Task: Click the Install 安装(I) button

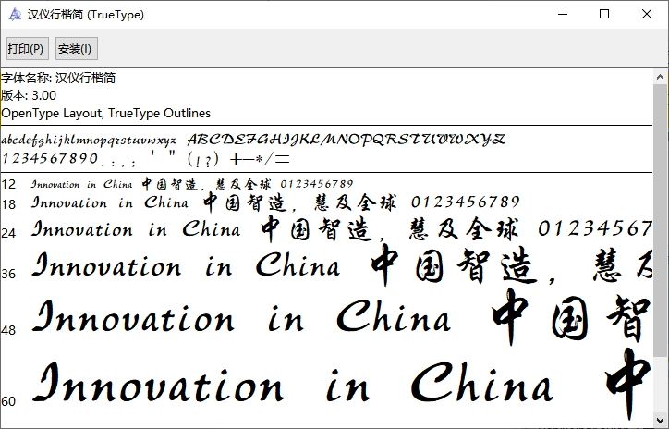Action: 77,49
